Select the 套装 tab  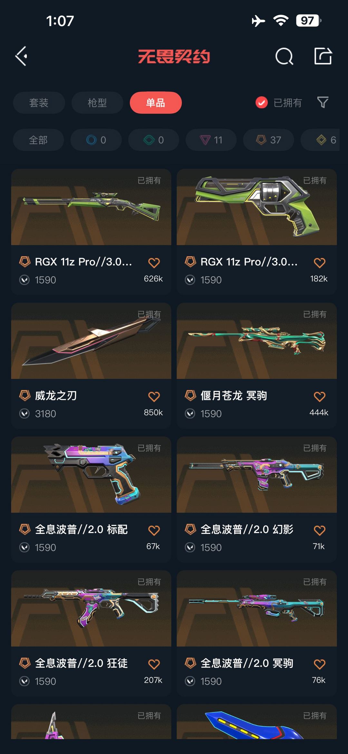coord(39,103)
